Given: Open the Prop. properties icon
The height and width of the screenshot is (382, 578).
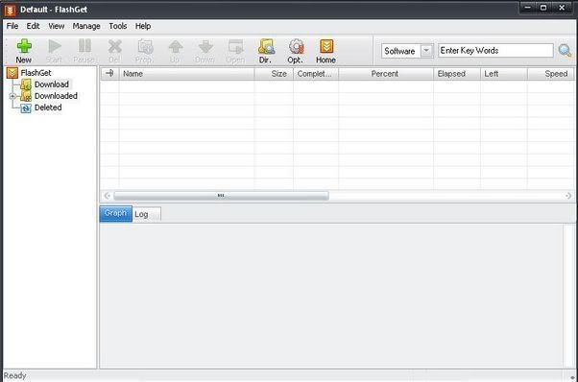Looking at the screenshot, I should 145,46.
